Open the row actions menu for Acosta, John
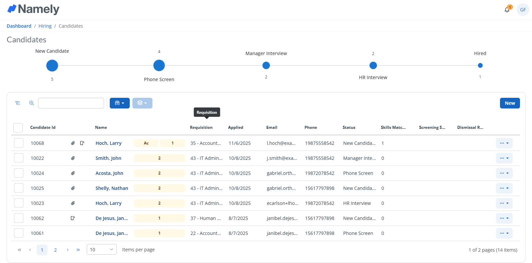This screenshot has height=263, width=532. coord(504,173)
